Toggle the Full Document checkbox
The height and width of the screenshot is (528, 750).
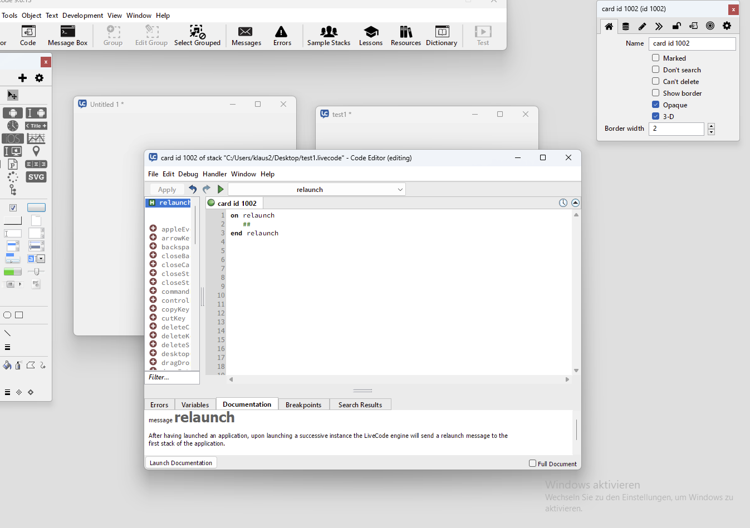tap(532, 463)
